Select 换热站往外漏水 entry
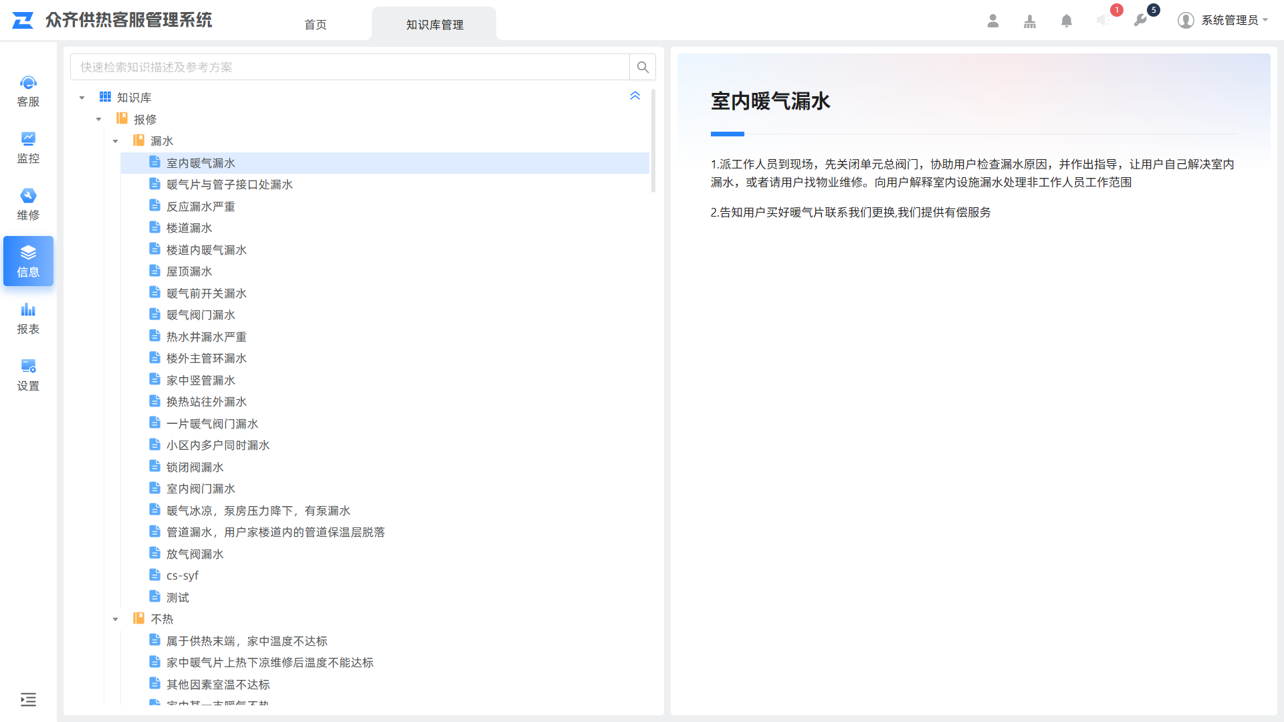 (x=207, y=402)
